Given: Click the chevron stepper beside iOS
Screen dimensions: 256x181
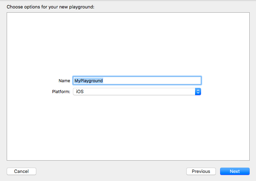Looking at the screenshot, I should (198, 92).
